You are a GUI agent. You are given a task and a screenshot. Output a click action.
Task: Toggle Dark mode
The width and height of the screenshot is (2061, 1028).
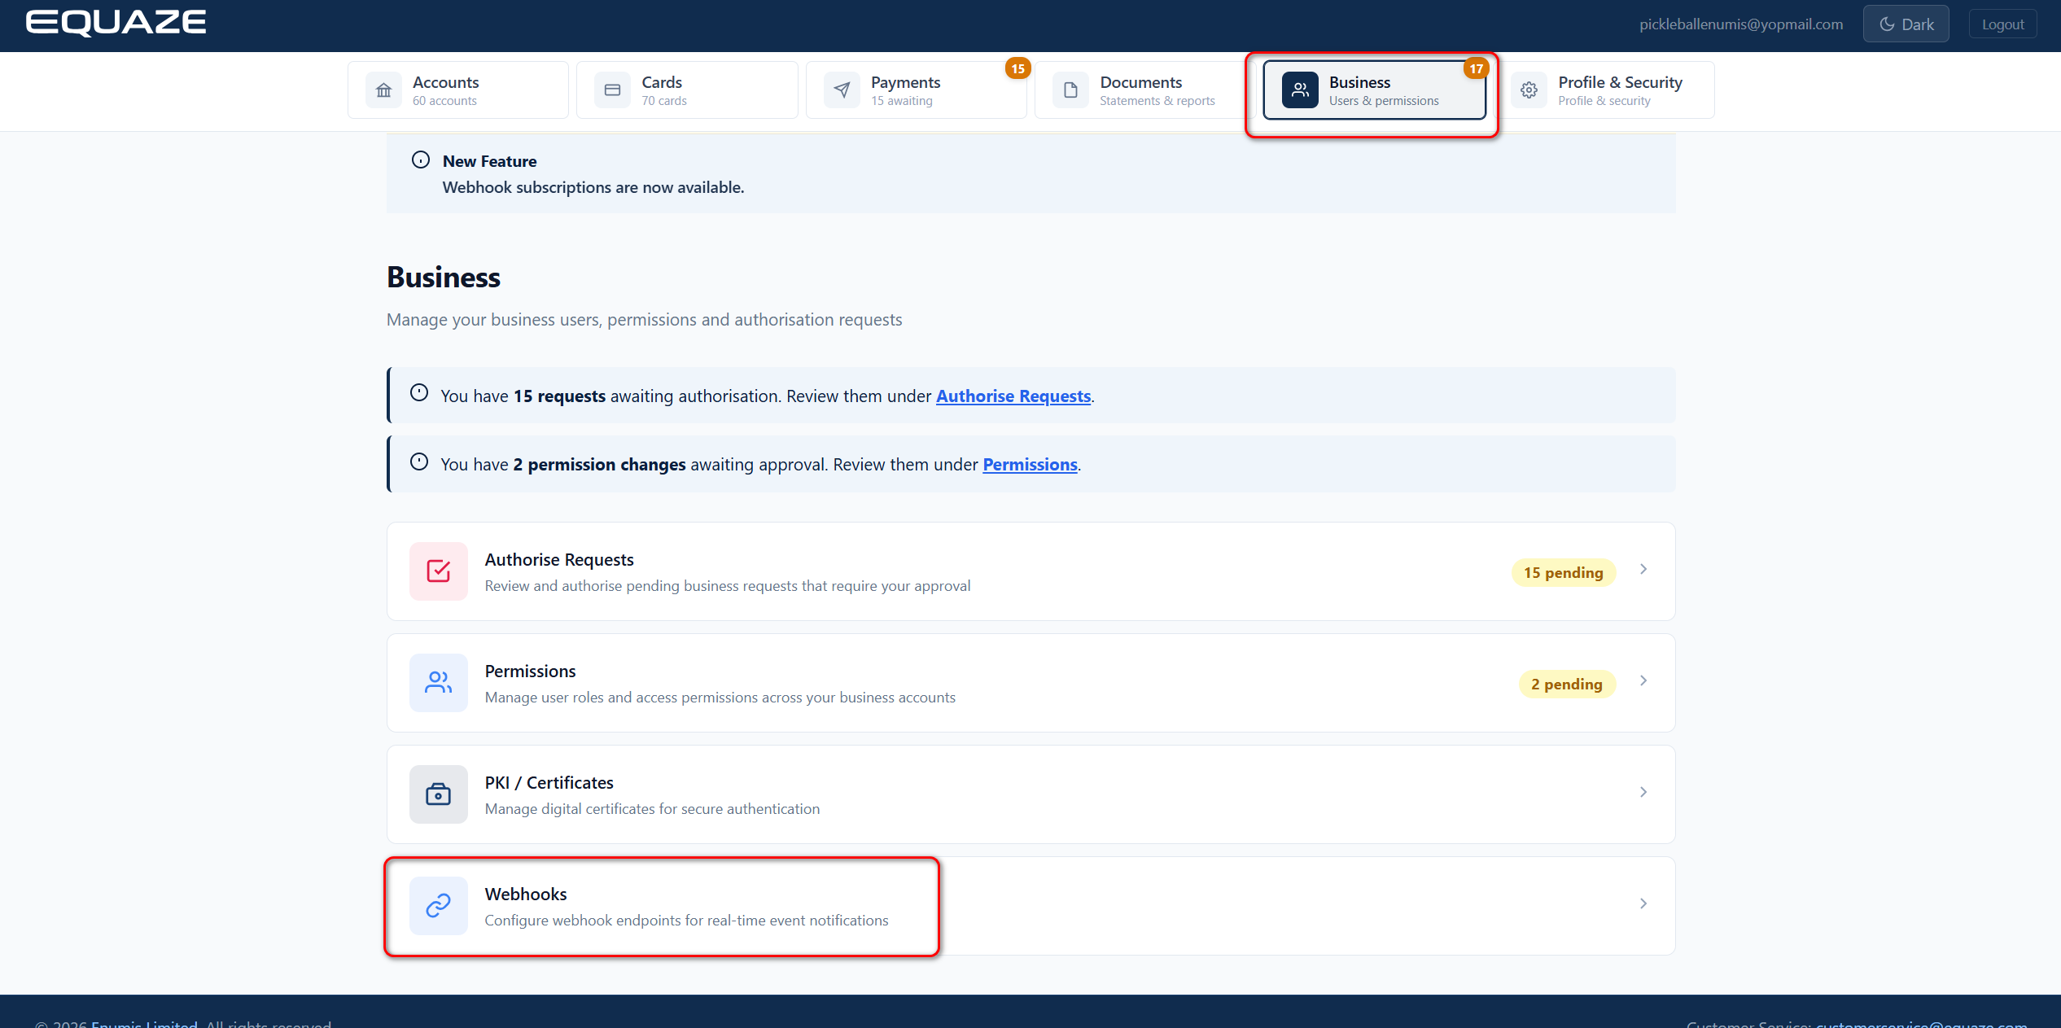pyautogui.click(x=1906, y=24)
